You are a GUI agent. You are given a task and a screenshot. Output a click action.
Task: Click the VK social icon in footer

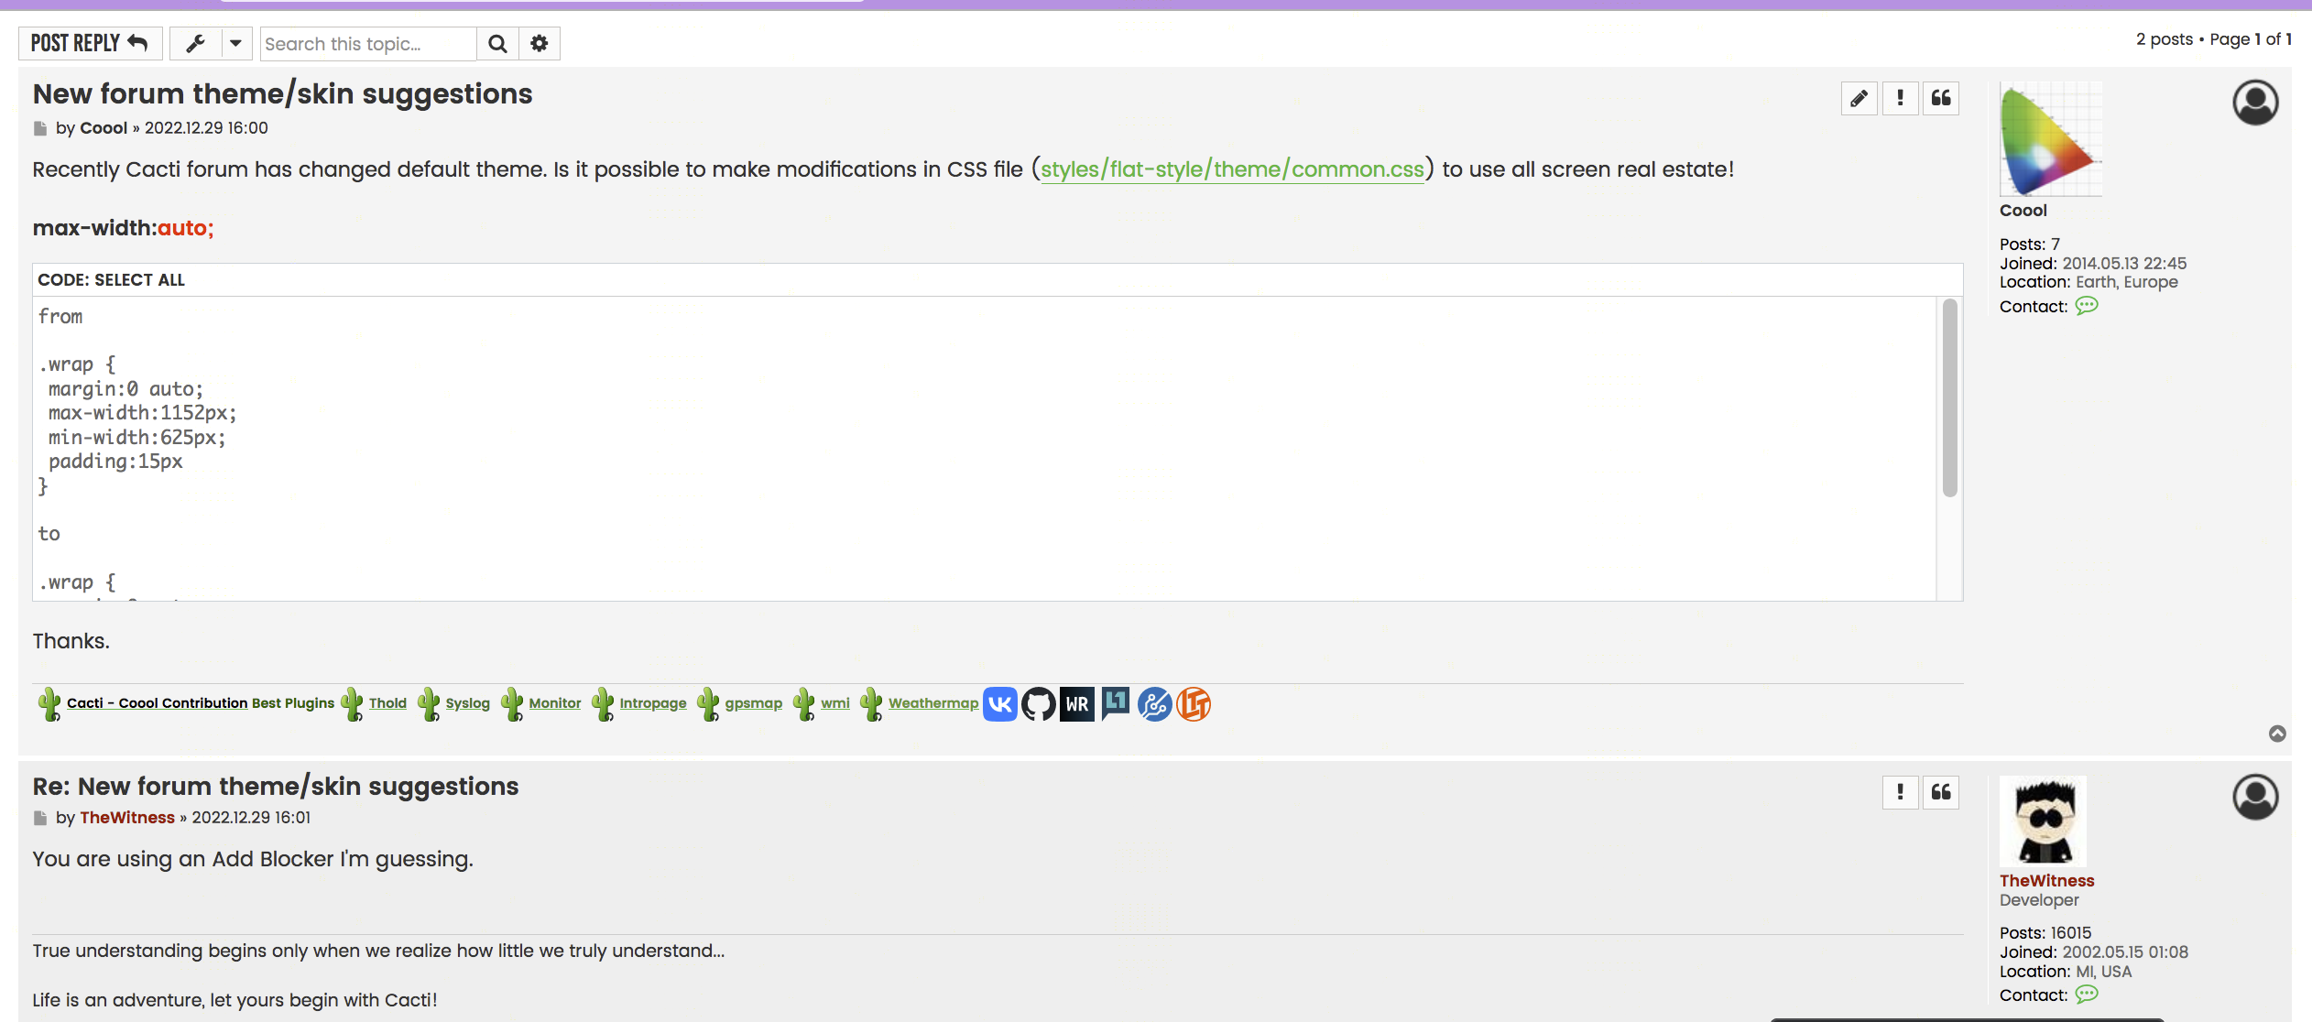pos(999,701)
